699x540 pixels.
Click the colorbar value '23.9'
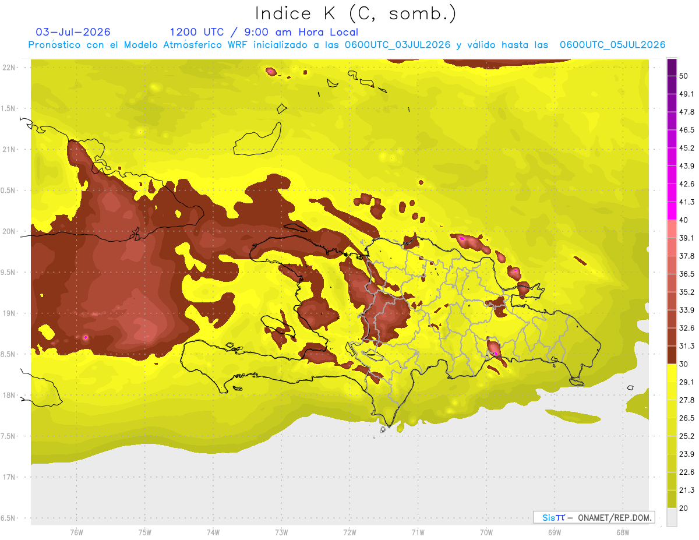click(x=687, y=454)
